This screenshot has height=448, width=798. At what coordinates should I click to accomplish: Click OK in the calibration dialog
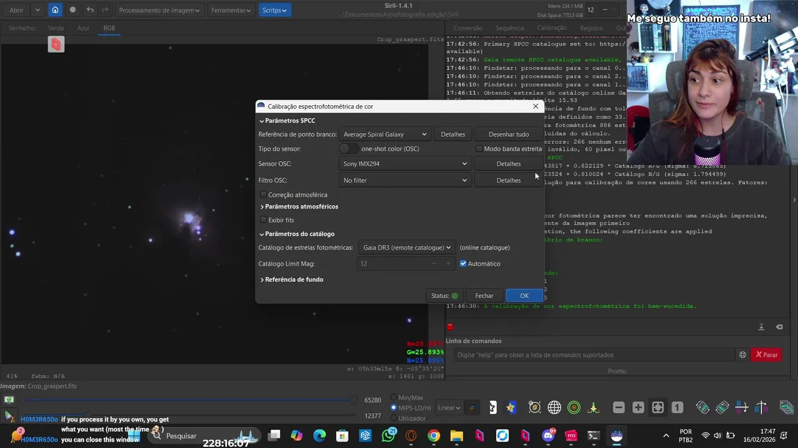pos(524,296)
